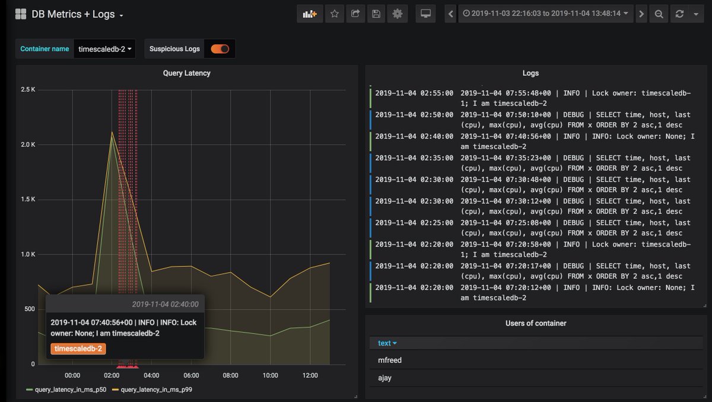This screenshot has width=712, height=402.
Task: Click the 2.5 K y-axis label
Action: pyautogui.click(x=27, y=90)
